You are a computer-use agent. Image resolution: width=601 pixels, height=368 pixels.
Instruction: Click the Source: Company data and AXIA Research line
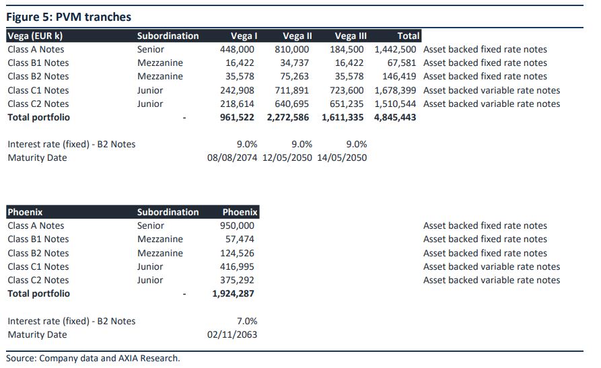pyautogui.click(x=93, y=359)
